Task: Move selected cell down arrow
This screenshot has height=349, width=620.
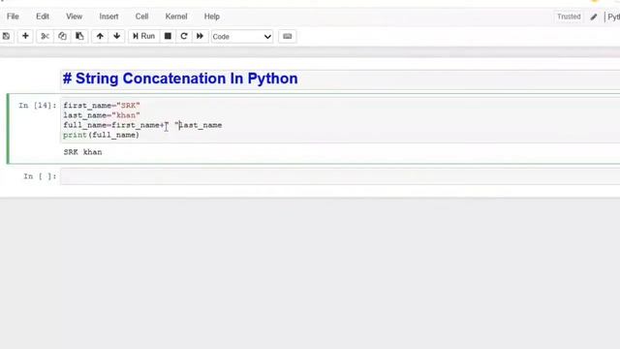Action: pyautogui.click(x=116, y=37)
